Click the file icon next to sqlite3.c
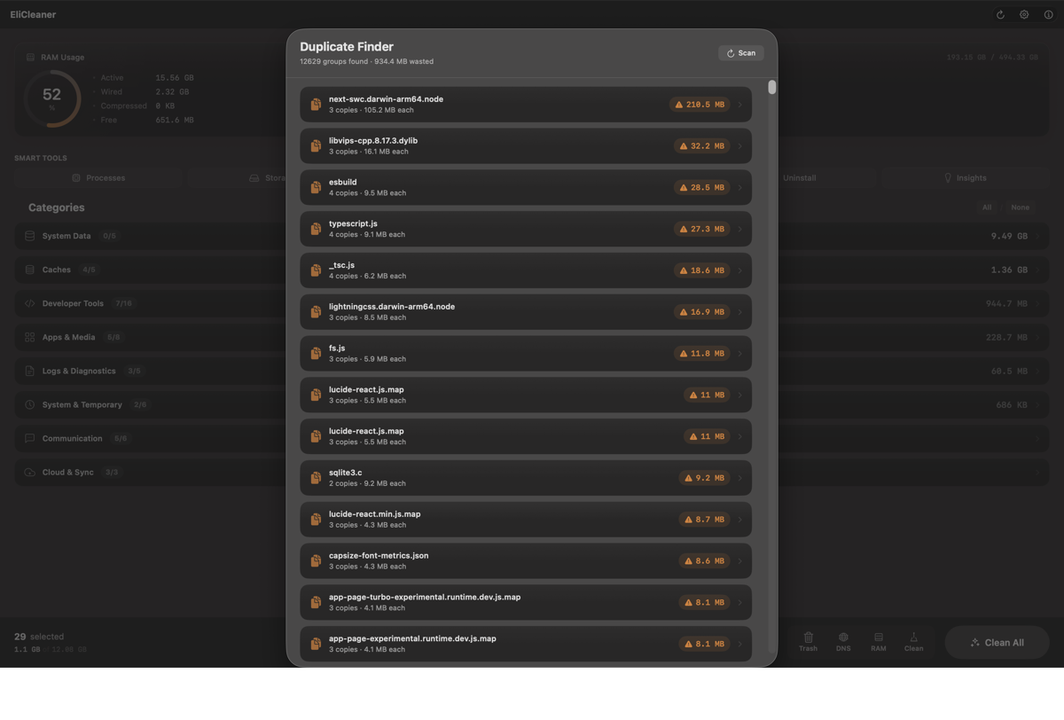Viewport: 1064px width, 720px height. pyautogui.click(x=316, y=477)
